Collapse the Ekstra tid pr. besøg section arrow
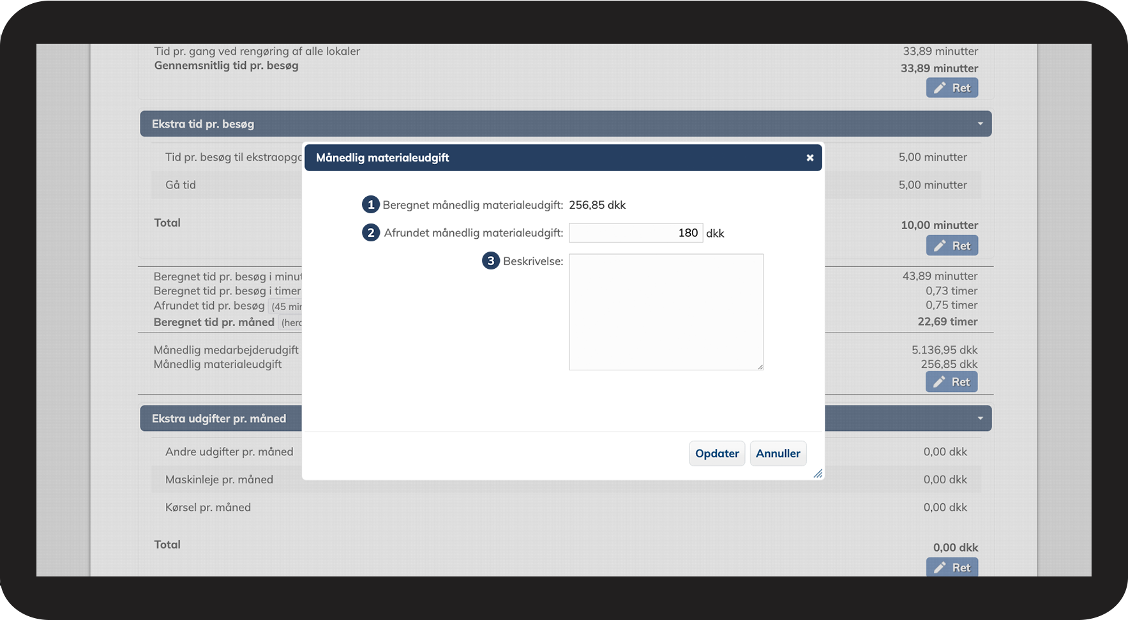This screenshot has width=1128, height=620. 980,124
